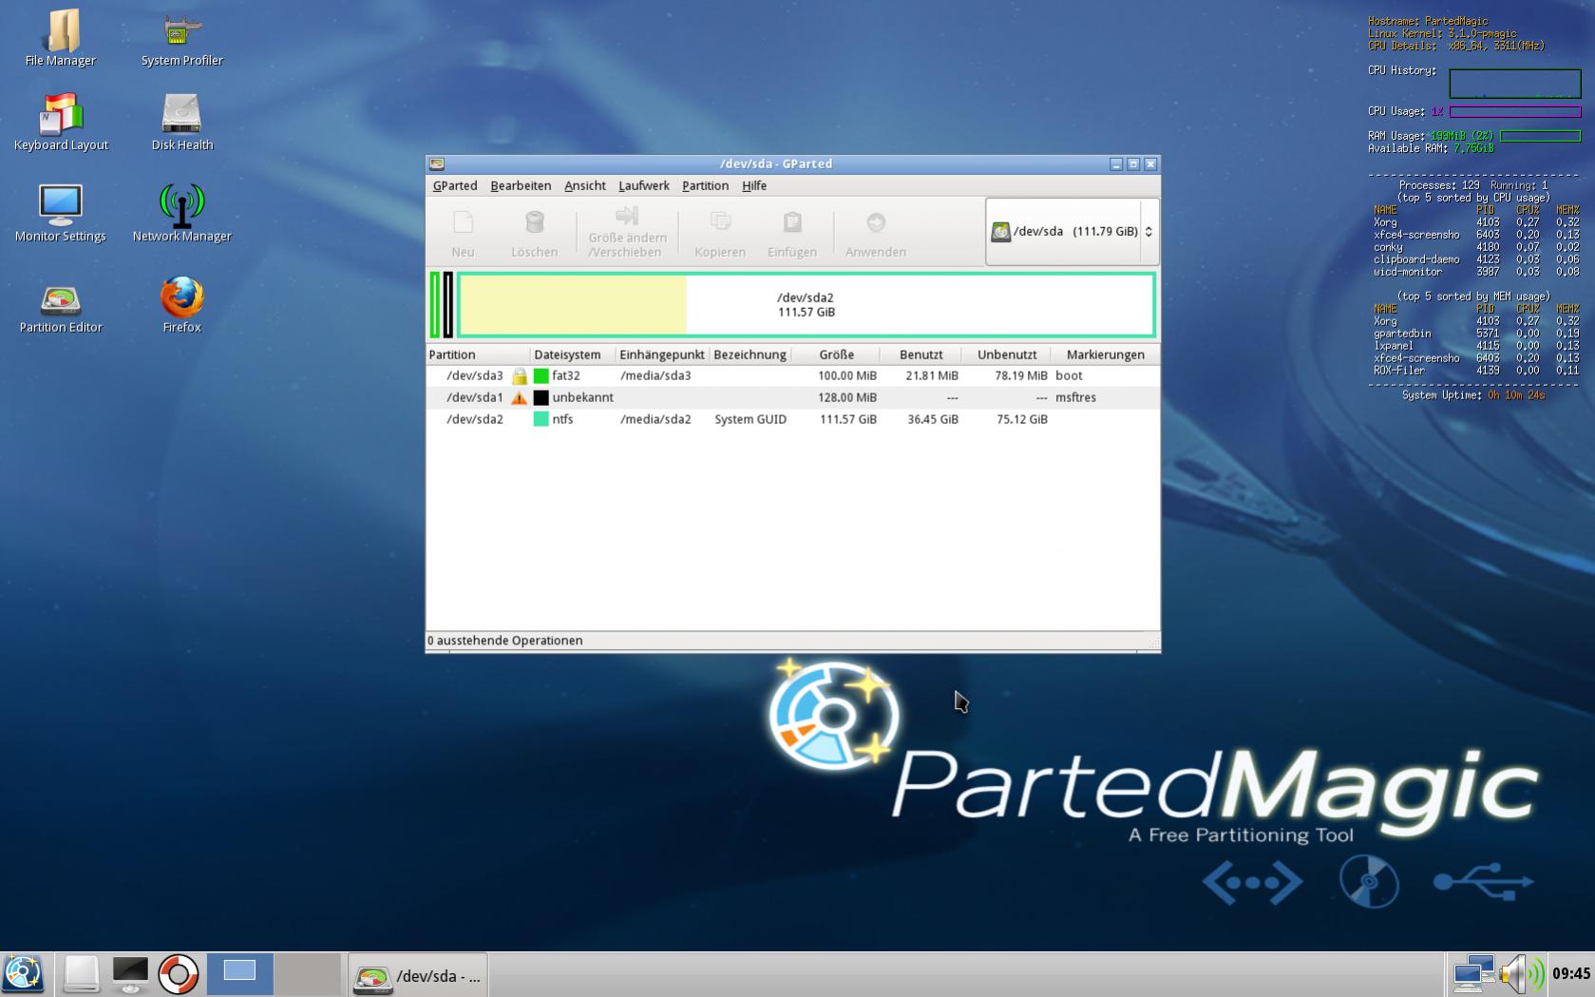Screen dimensions: 1595x997
Task: Click the Löschen toolbar button
Action: click(534, 232)
